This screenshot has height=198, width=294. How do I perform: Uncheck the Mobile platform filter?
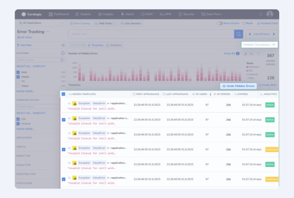click(18, 77)
